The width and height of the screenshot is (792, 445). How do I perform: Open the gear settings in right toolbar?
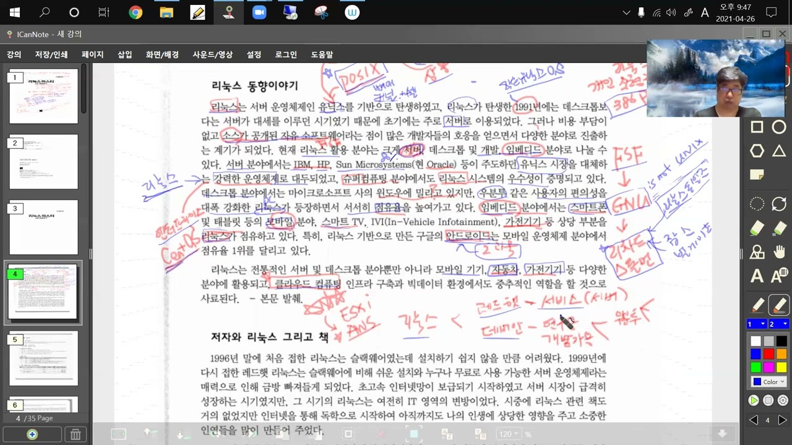783,400
